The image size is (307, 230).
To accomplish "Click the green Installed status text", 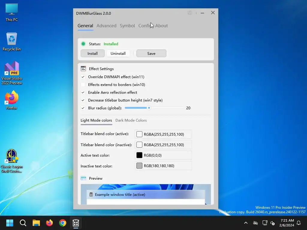I will point(111,44).
